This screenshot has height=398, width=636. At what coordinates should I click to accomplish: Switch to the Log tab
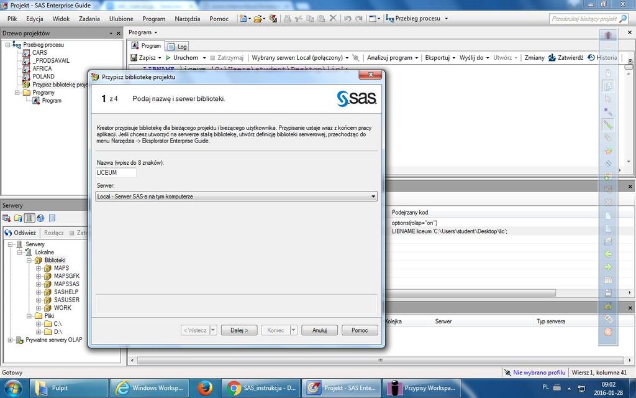point(177,46)
